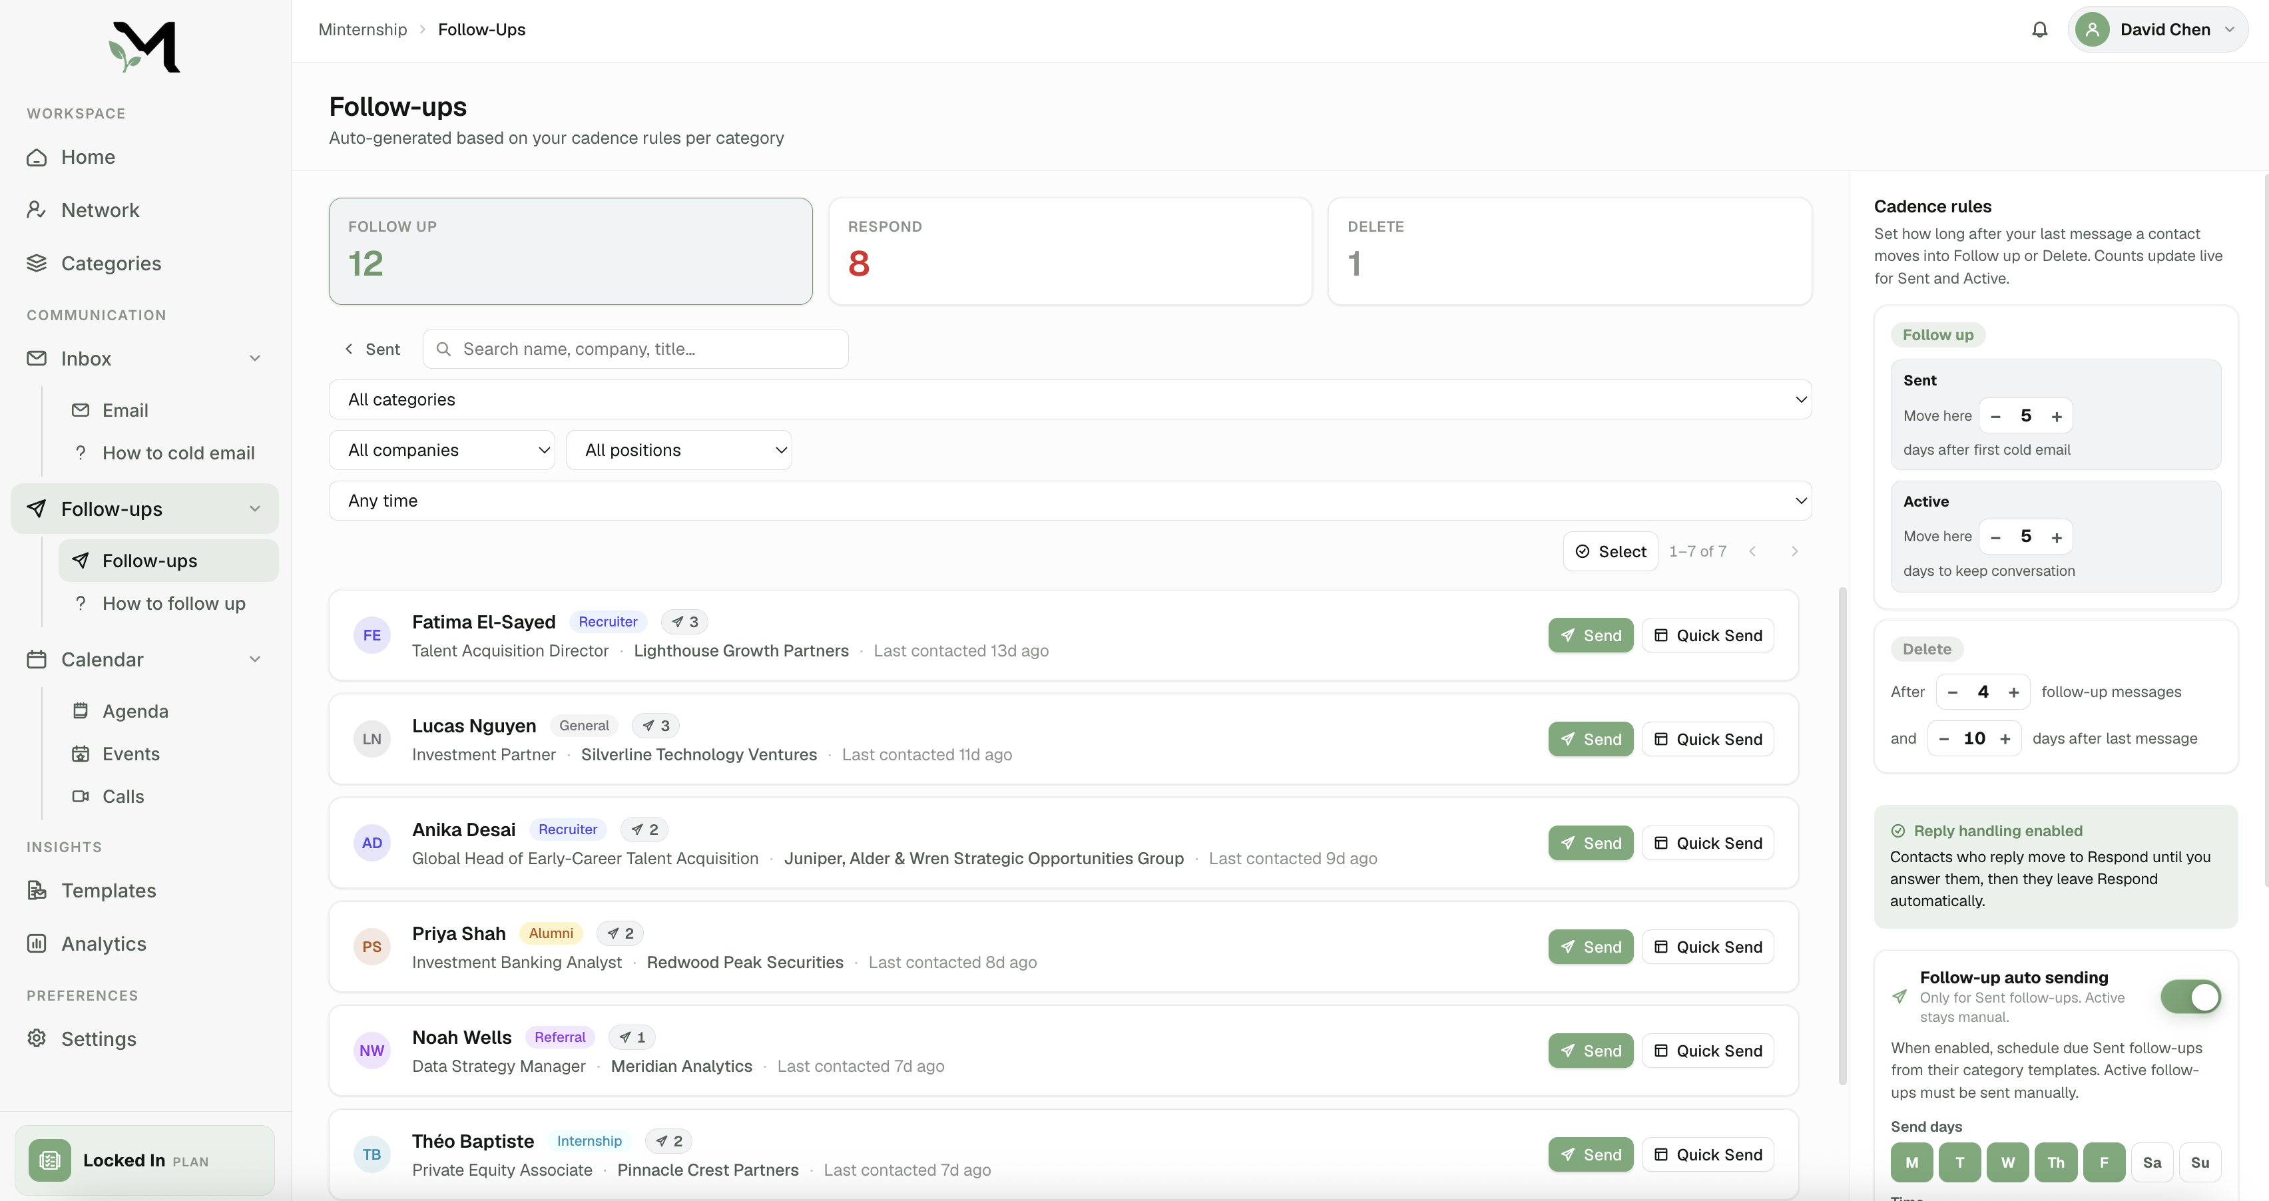Image resolution: width=2269 pixels, height=1201 pixels.
Task: Click the Analytics chart icon
Action: pos(37,944)
